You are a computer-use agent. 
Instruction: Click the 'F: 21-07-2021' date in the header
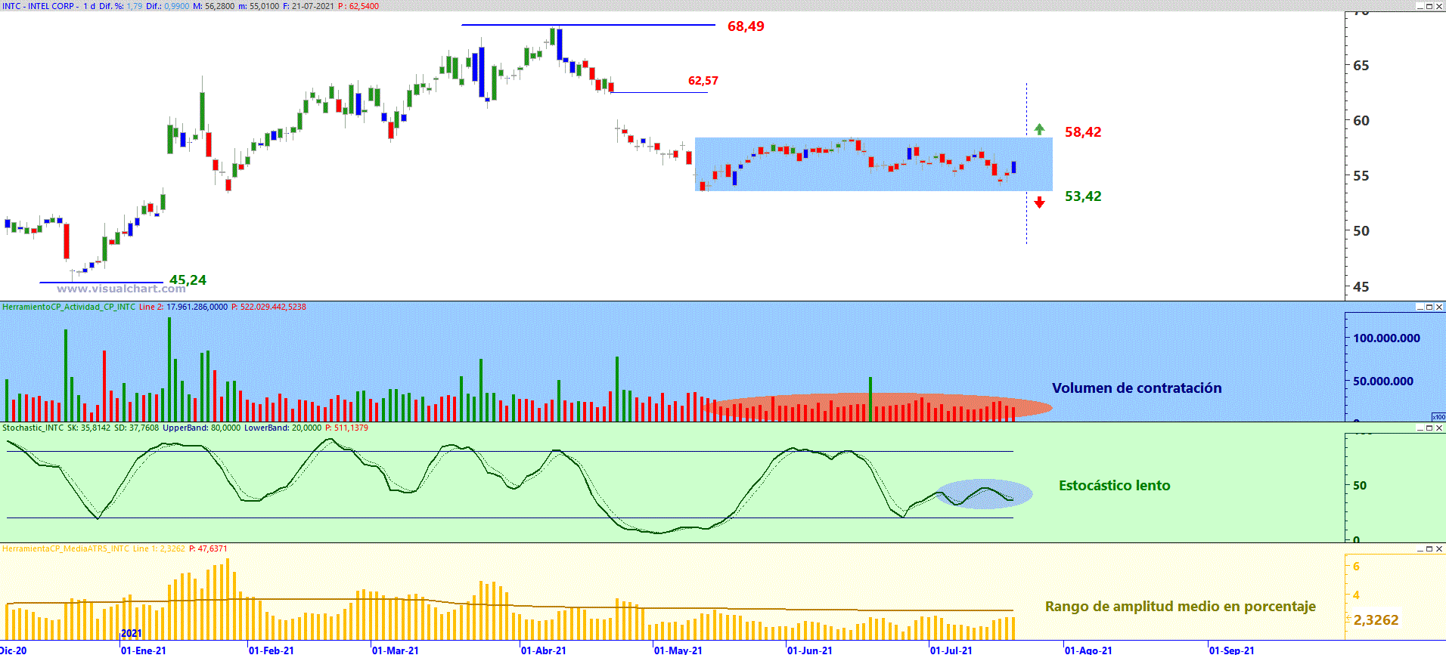point(309,6)
